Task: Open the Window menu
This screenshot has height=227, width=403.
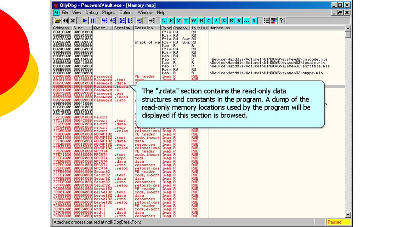Action: (x=145, y=13)
